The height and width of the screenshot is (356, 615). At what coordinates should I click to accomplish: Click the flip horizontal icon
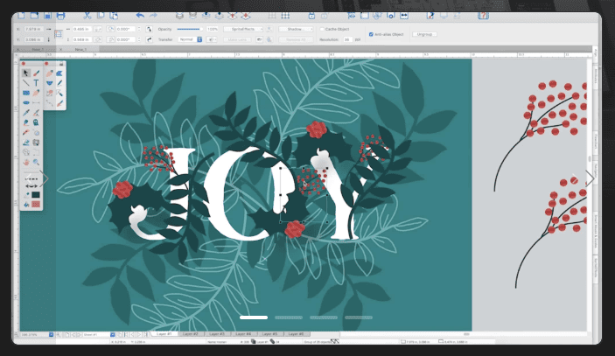pos(149,29)
